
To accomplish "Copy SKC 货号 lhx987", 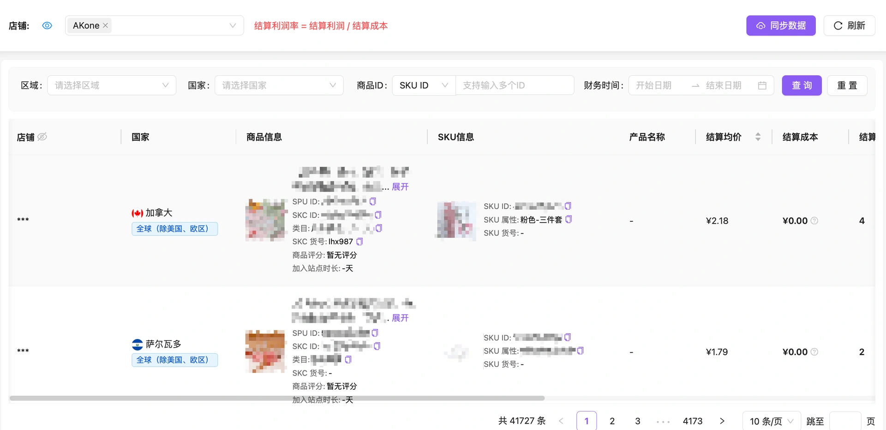I will 360,242.
